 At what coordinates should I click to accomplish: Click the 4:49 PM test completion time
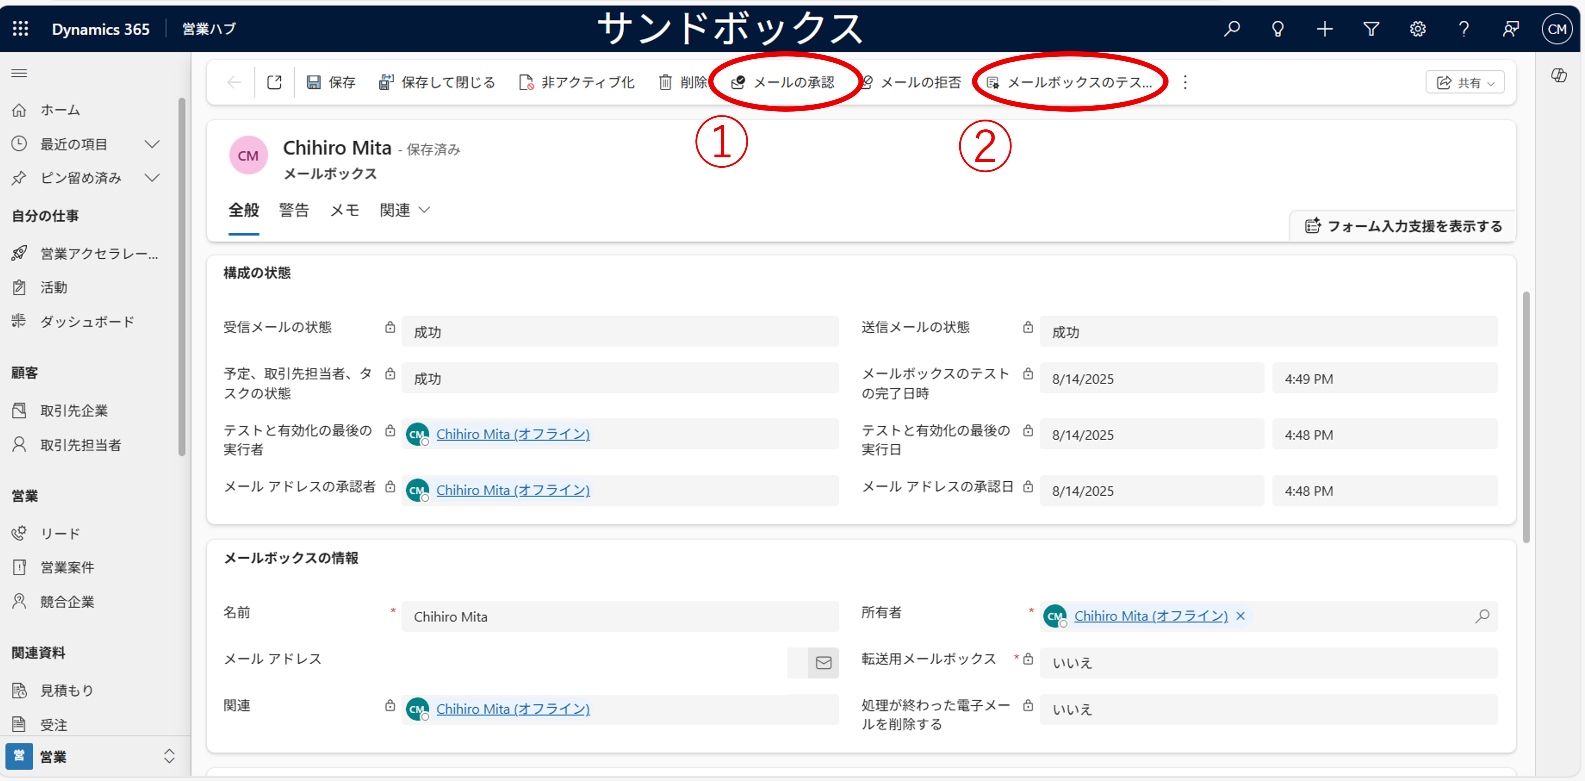click(x=1384, y=379)
